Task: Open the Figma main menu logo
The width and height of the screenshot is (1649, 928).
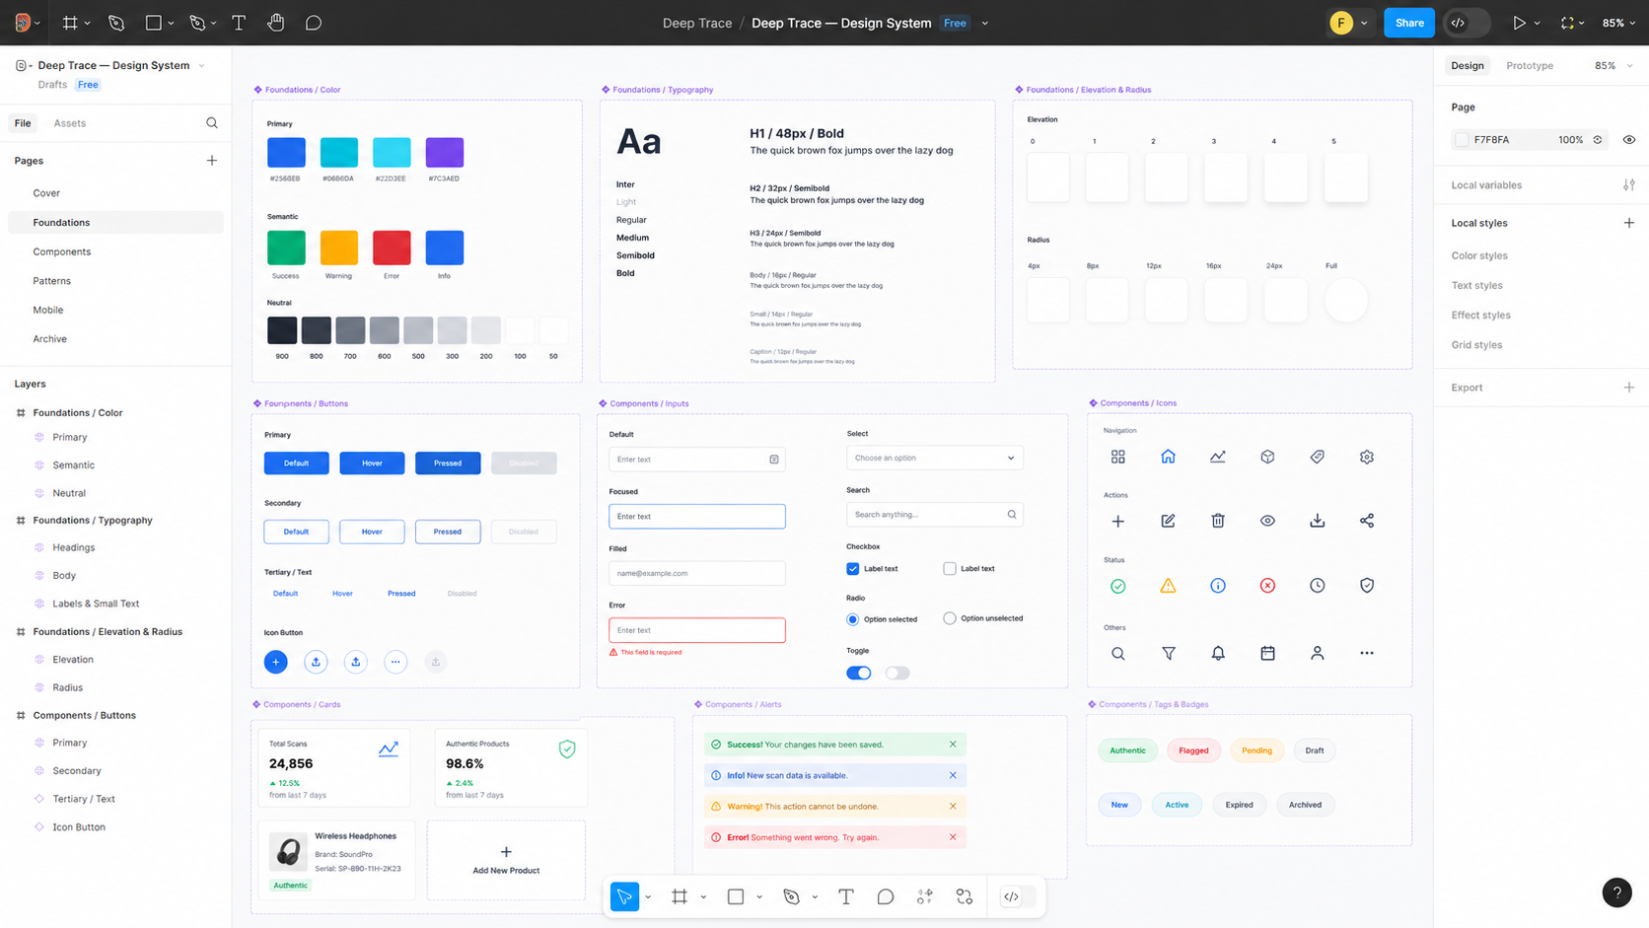Action: click(22, 23)
